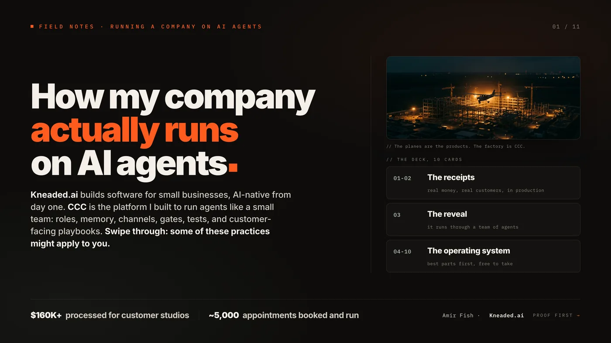
Task: Open 'The receipts' card
Action: 483,183
